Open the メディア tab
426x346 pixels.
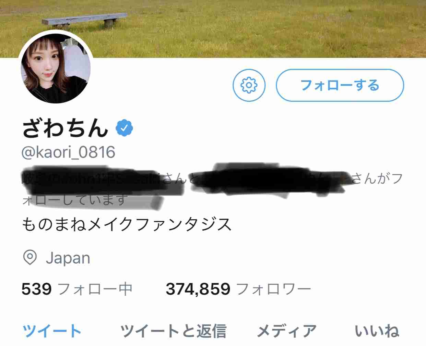287,331
